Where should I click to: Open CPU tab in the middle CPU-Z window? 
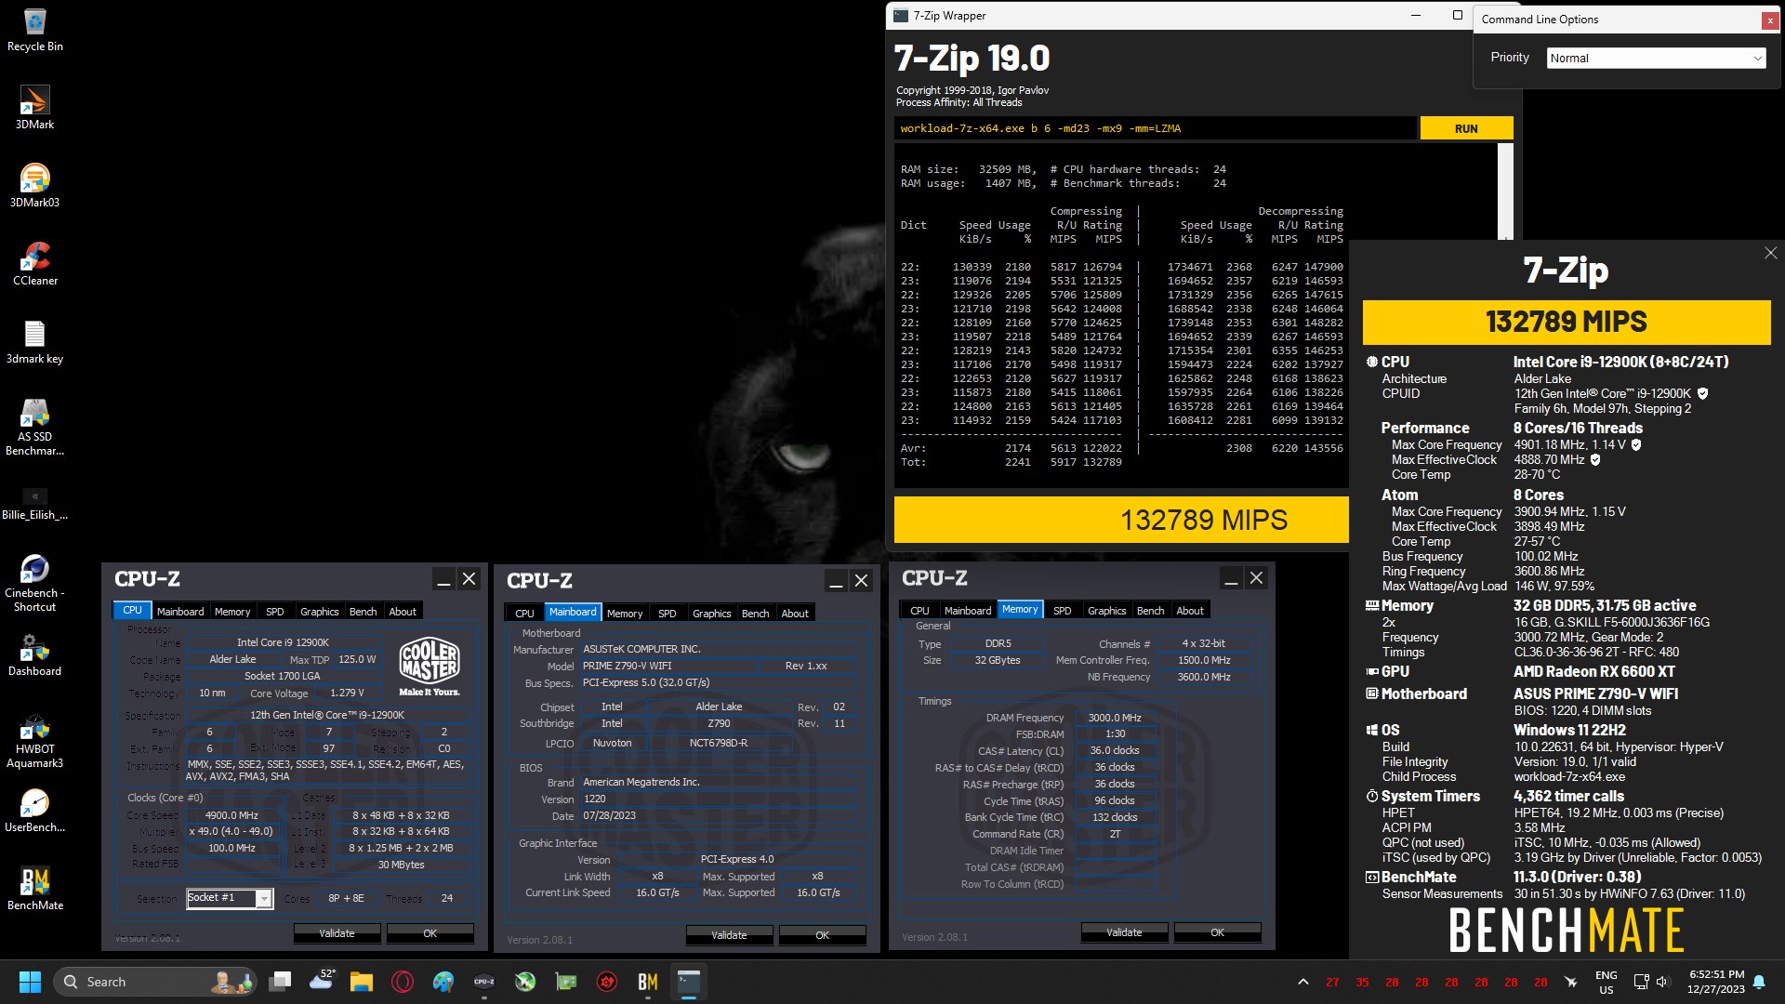[524, 613]
